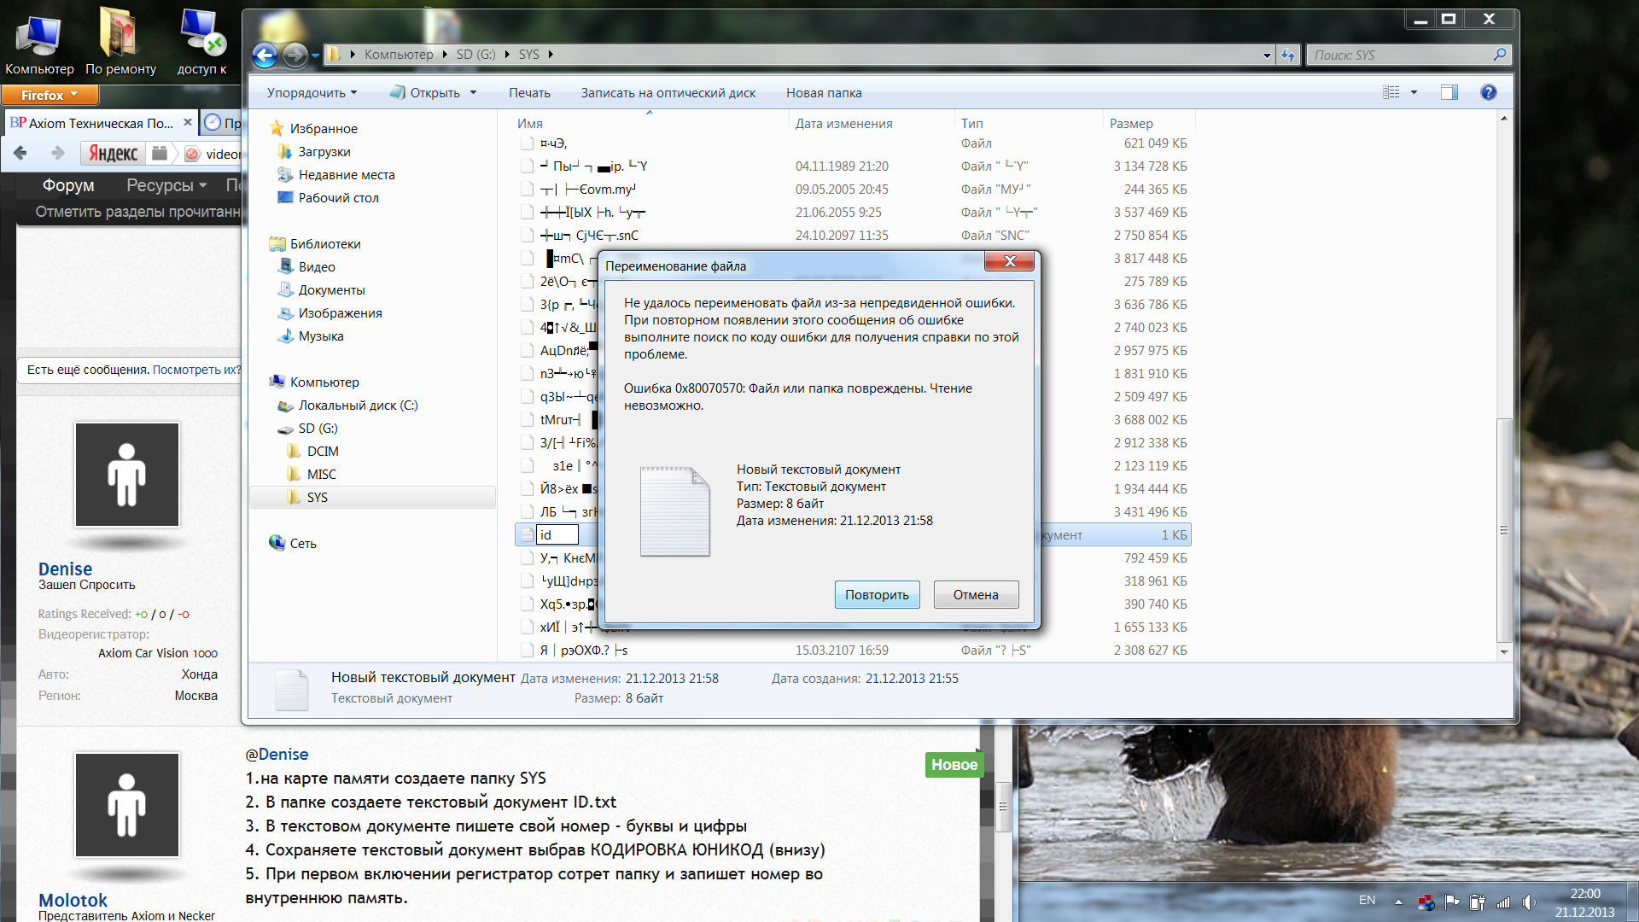The image size is (1639, 922).
Task: Click the Back navigation arrow in Explorer
Action: pos(265,55)
